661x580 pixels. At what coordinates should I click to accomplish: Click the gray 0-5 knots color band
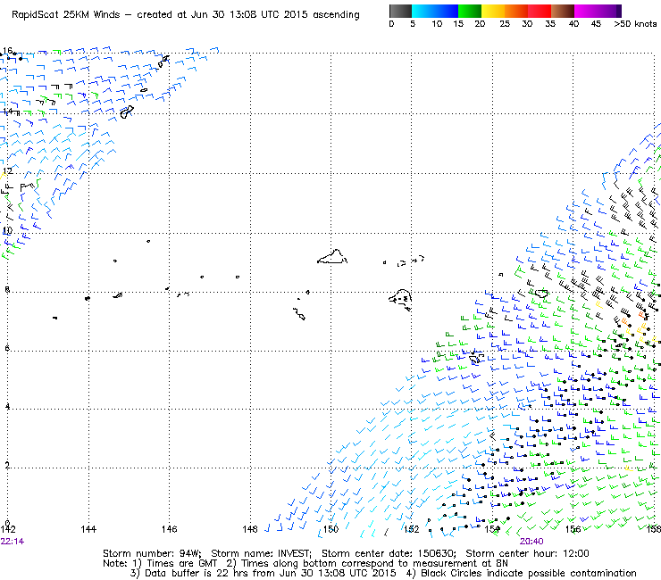pos(400,11)
